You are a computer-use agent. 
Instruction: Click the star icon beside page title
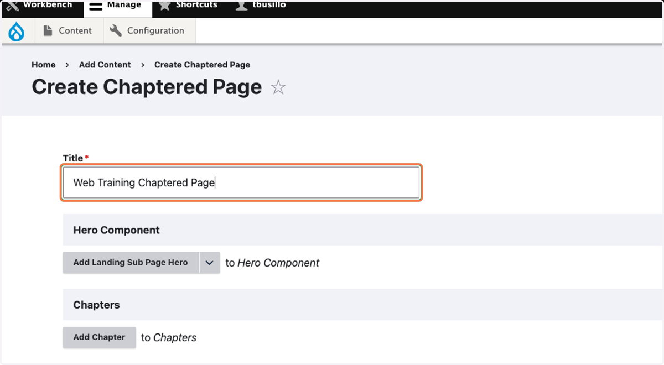point(278,87)
